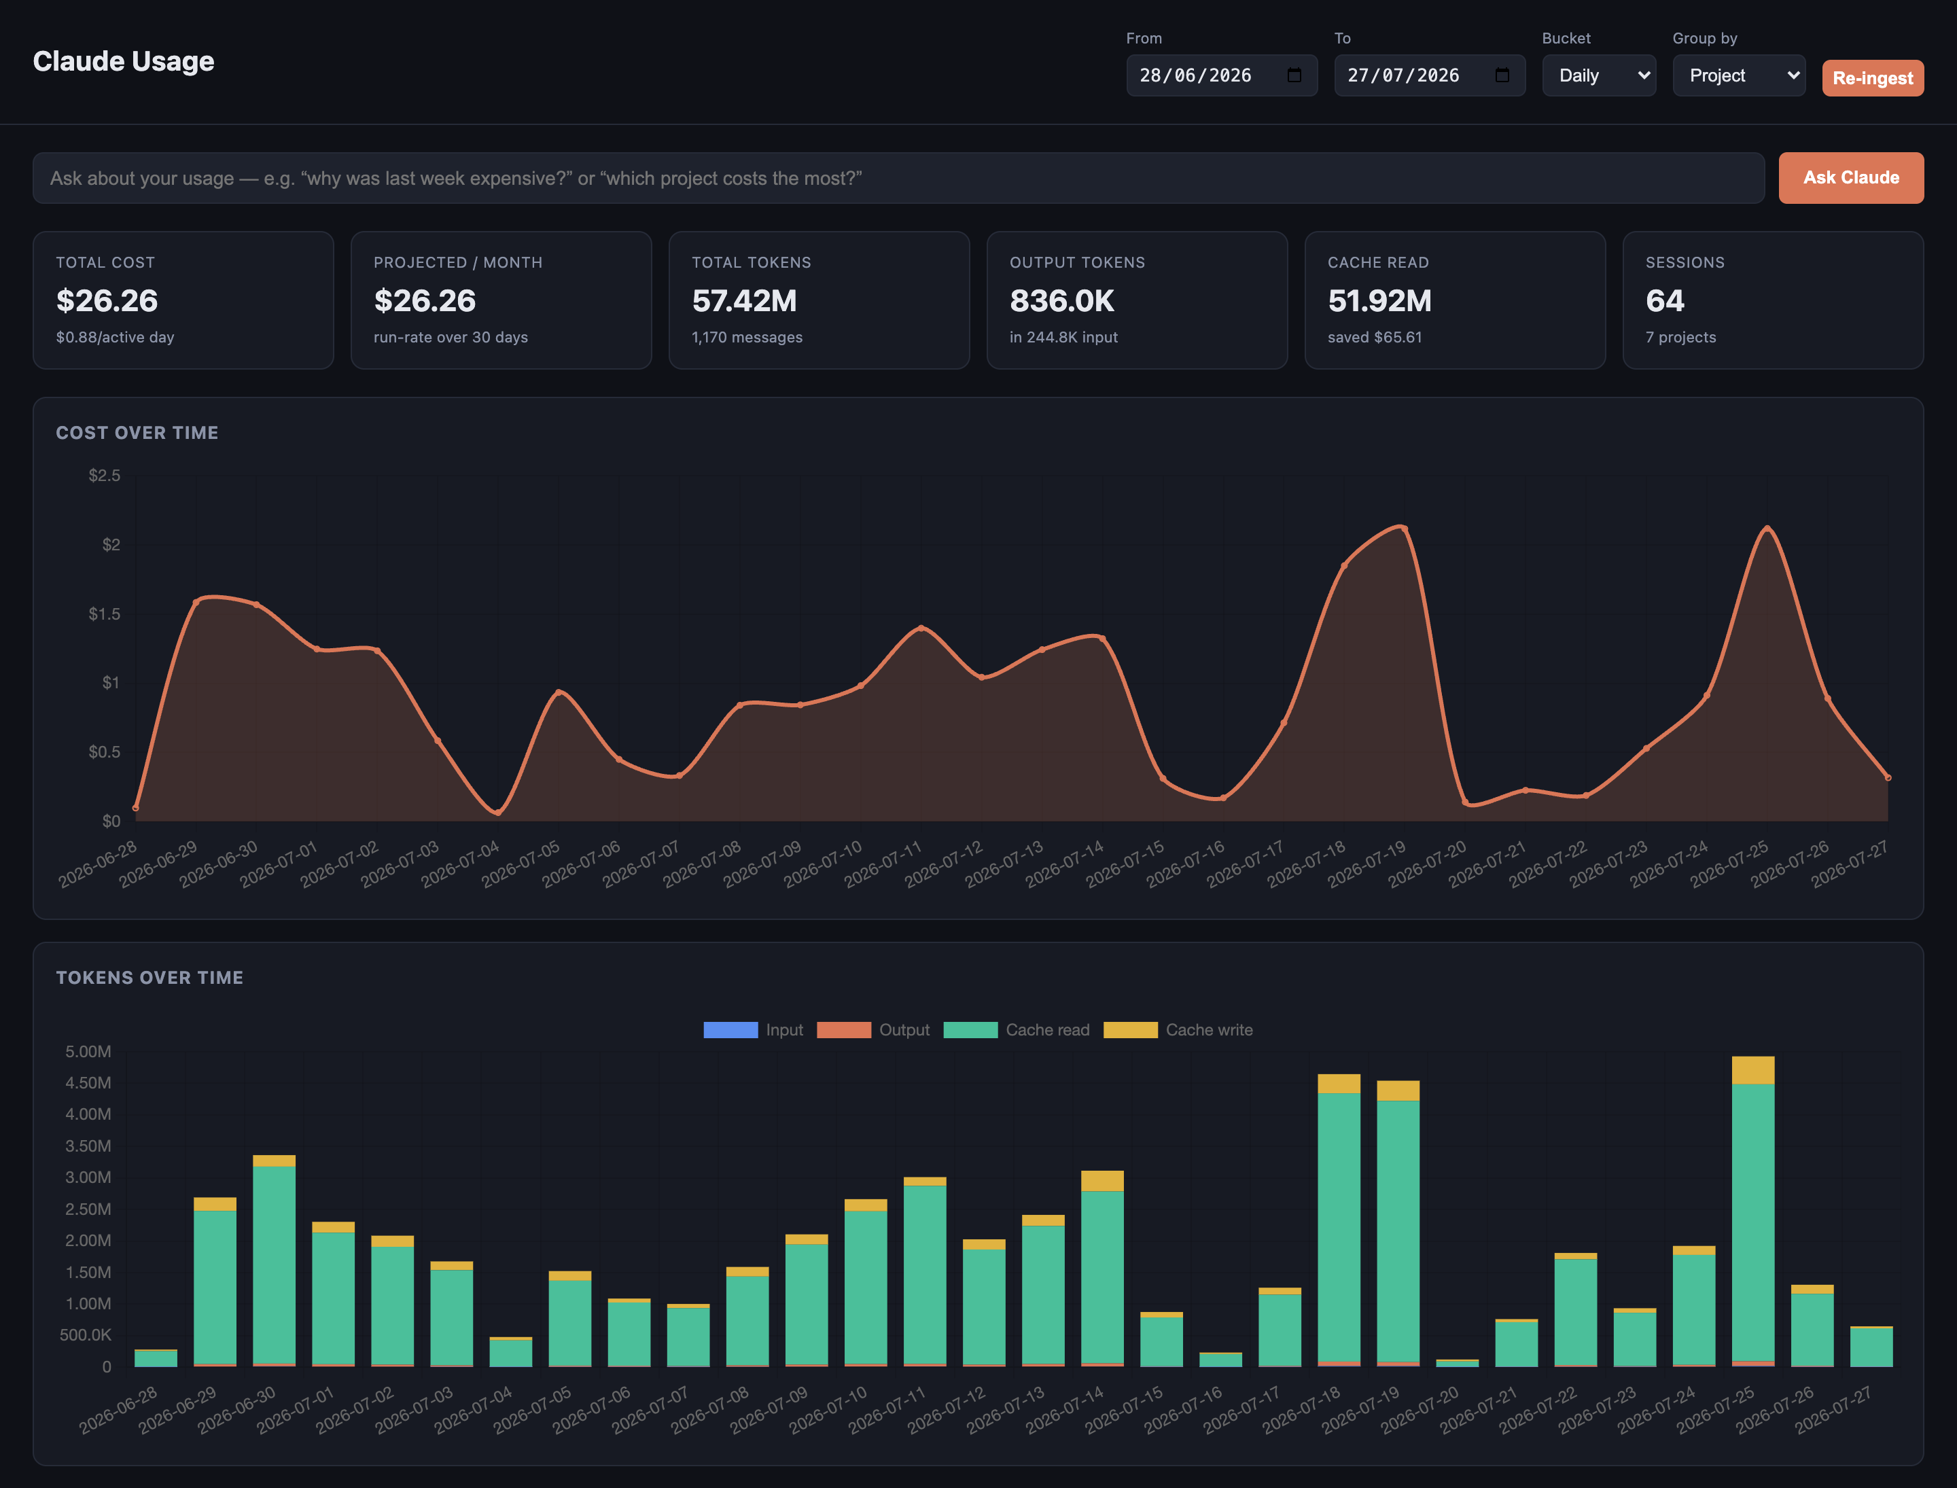The width and height of the screenshot is (1957, 1488).
Task: Click the saved $65.61 text
Action: [1375, 338]
